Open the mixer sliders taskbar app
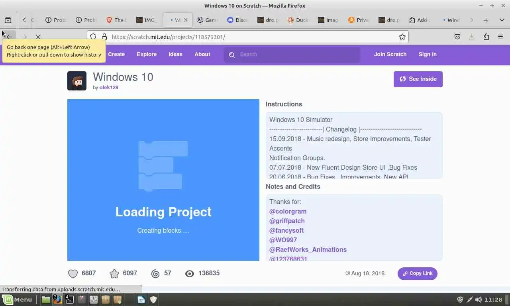The height and width of the screenshot is (306, 510). point(94,300)
